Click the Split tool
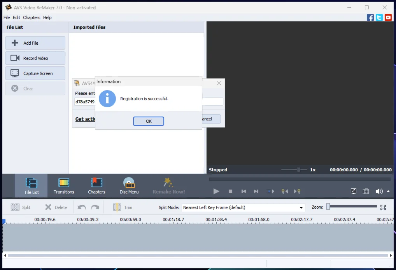 pos(21,207)
